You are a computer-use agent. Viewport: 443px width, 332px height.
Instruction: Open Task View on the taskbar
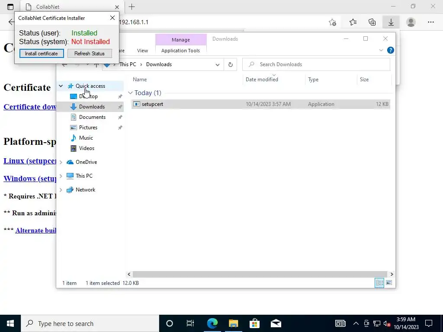tap(190, 323)
